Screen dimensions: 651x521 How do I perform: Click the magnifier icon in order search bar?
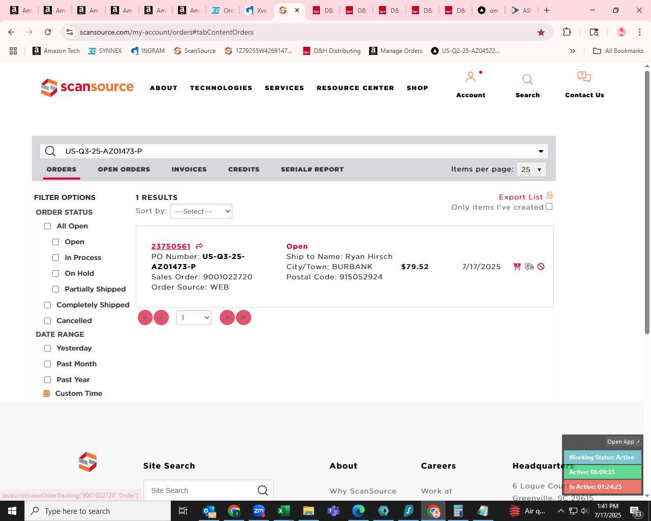50,151
